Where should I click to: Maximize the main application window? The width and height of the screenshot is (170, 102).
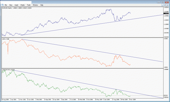163,2
